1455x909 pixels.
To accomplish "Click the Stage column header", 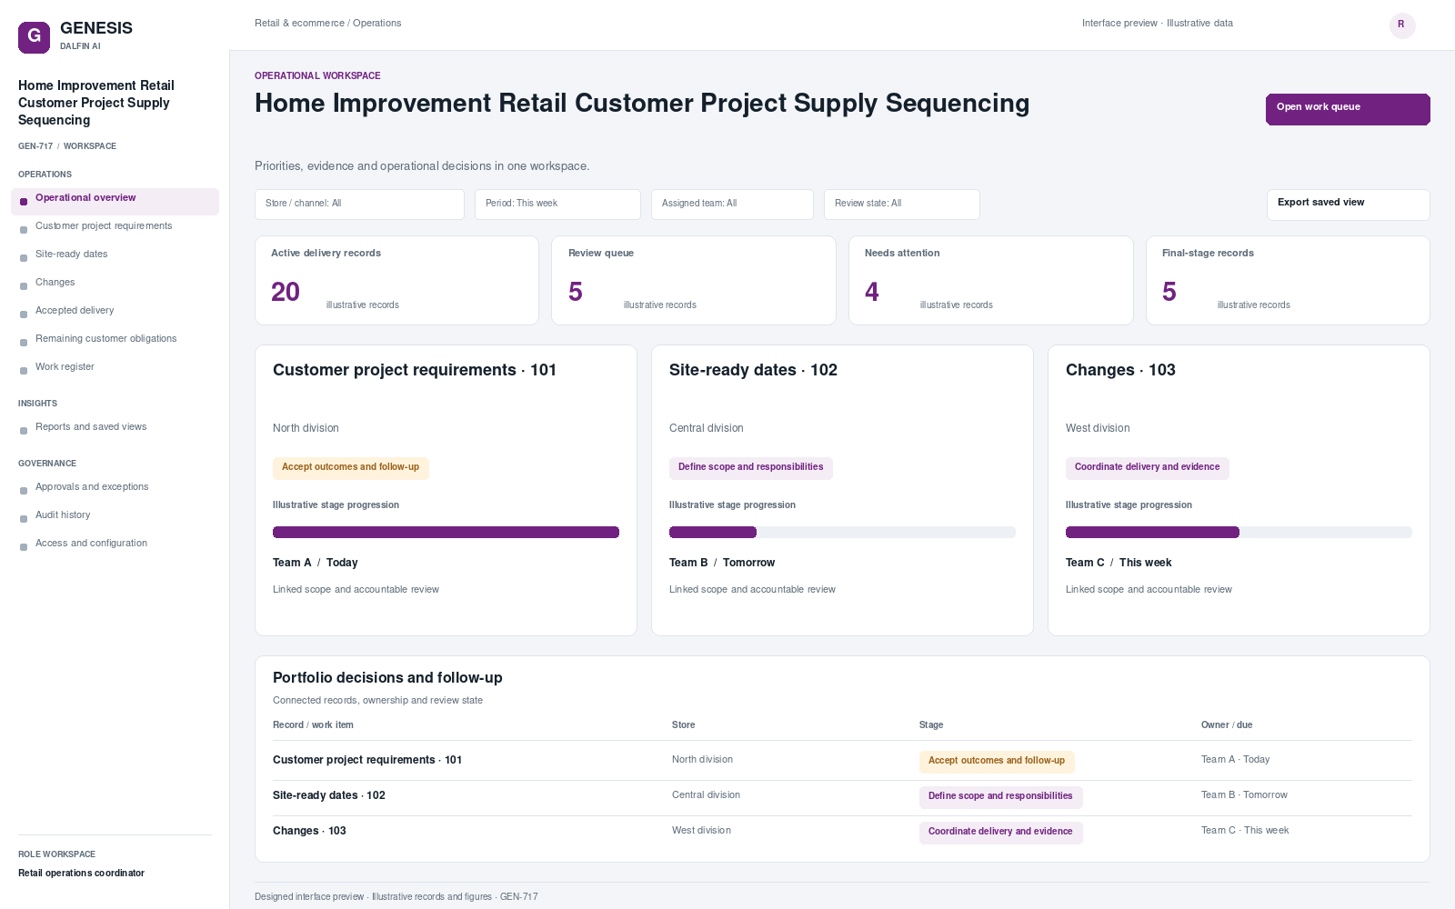I will [931, 725].
